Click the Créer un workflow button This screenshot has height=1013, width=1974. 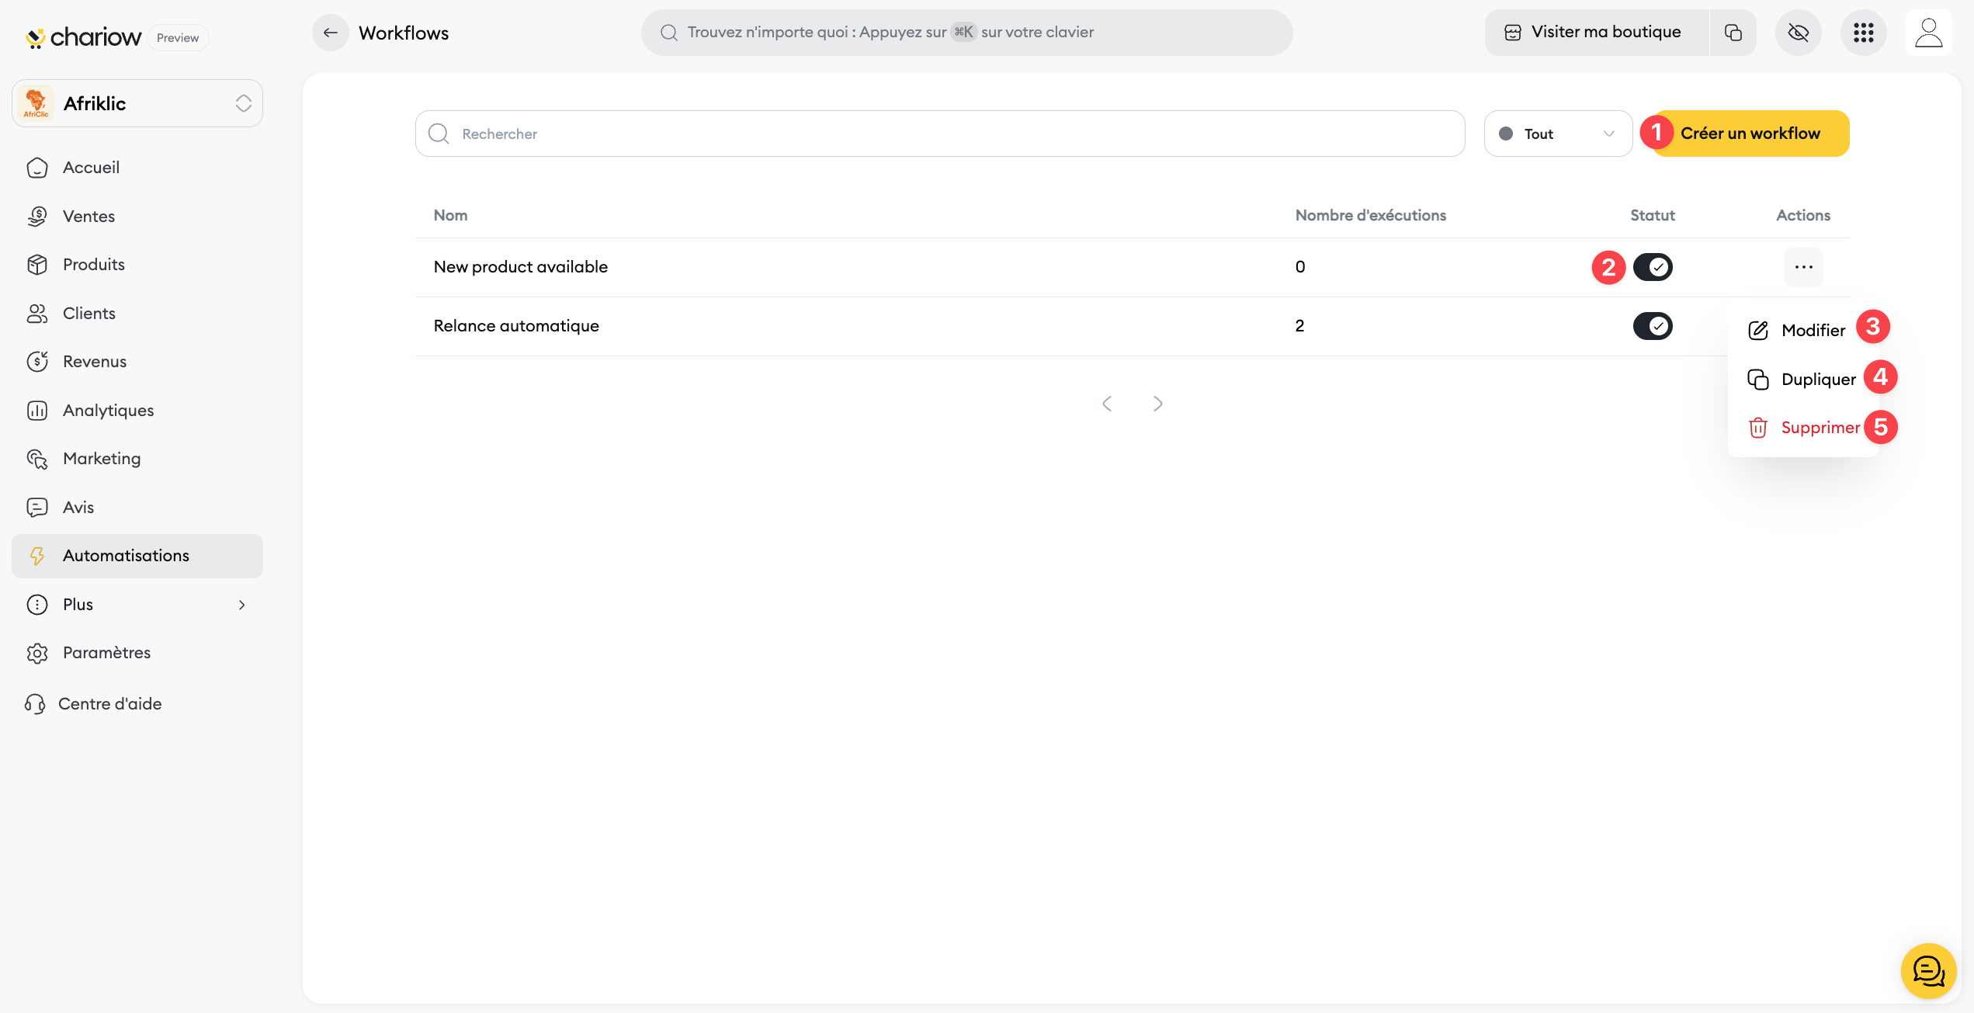[x=1750, y=134]
